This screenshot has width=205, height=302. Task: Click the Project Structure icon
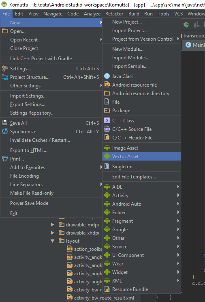pyautogui.click(x=5, y=77)
